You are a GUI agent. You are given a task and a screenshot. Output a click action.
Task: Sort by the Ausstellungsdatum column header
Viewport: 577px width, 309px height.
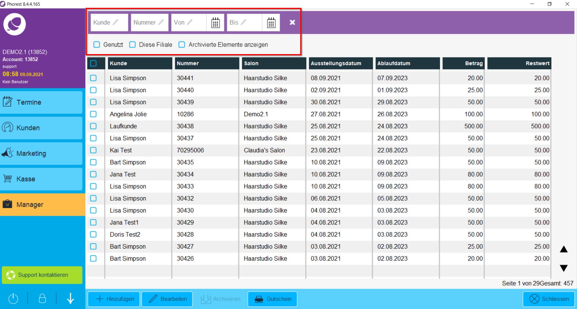[x=341, y=63]
